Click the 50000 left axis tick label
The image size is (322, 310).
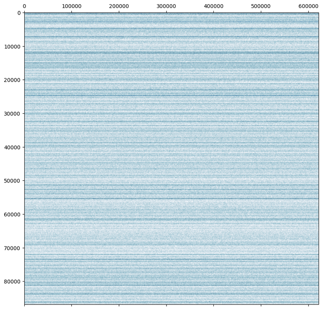pos(12,181)
